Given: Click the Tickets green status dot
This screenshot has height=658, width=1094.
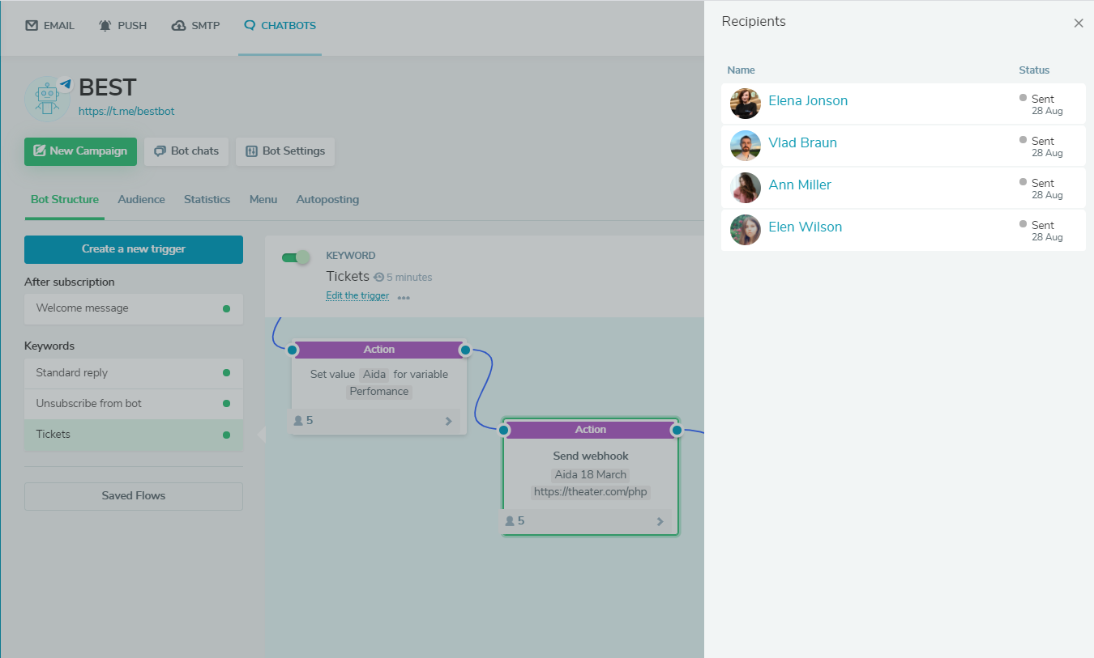Looking at the screenshot, I should click(x=226, y=435).
